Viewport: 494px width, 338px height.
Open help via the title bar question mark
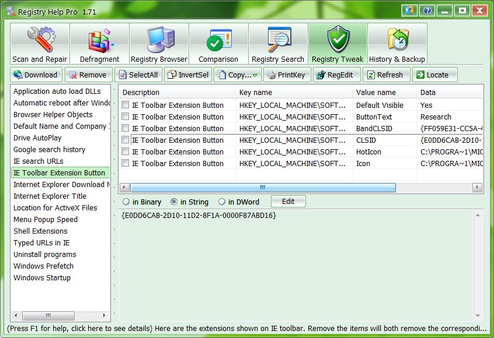tap(427, 10)
